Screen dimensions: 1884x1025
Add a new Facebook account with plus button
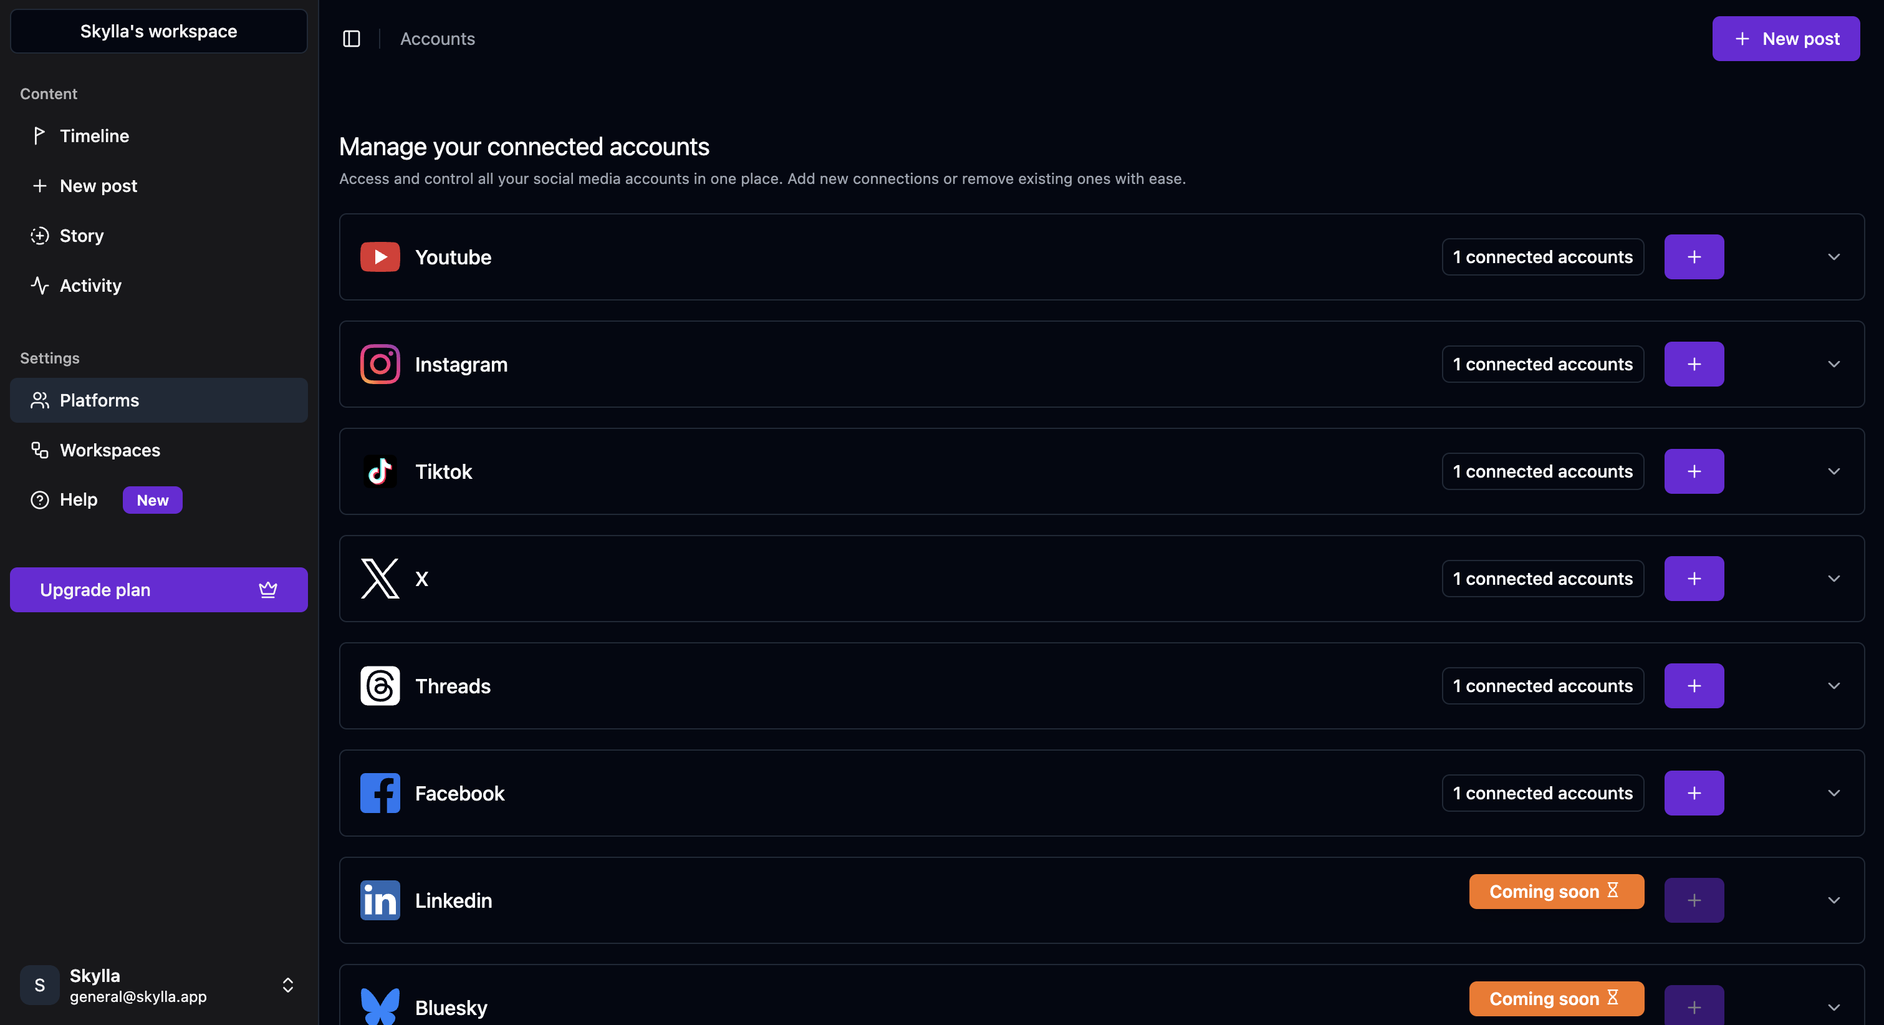pos(1694,793)
